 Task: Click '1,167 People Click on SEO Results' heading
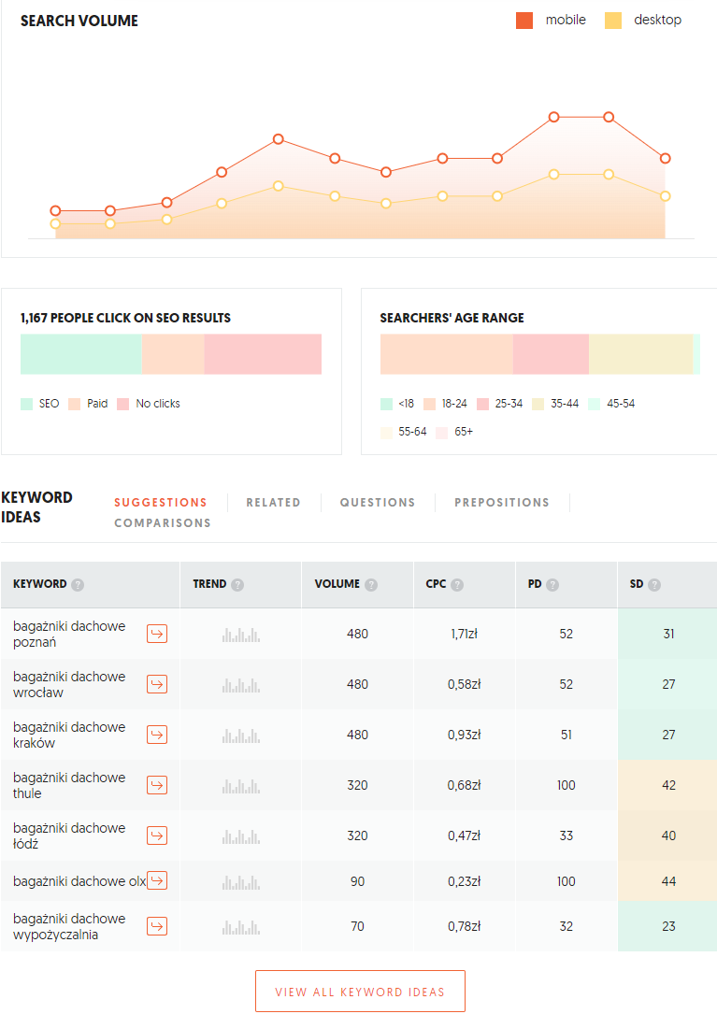(125, 318)
